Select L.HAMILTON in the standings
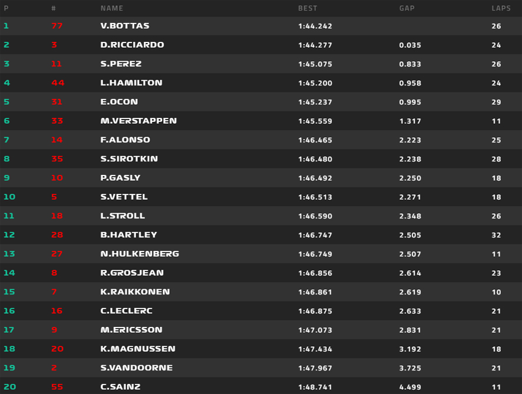522x394 pixels. pyautogui.click(x=131, y=83)
